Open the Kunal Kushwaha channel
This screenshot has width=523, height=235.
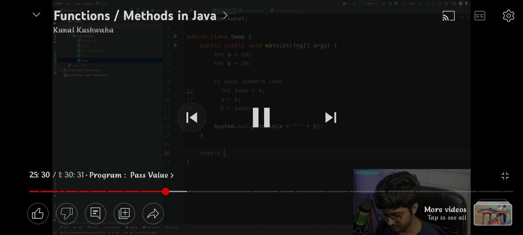pyautogui.click(x=83, y=30)
